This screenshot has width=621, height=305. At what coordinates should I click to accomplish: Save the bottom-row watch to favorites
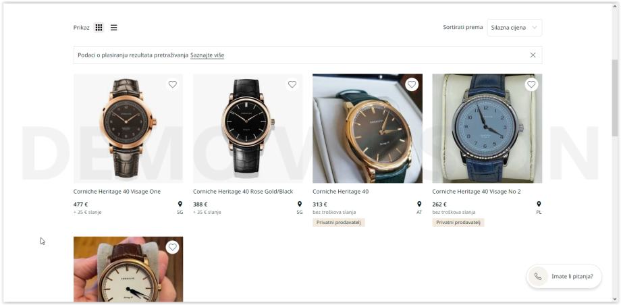click(x=173, y=247)
